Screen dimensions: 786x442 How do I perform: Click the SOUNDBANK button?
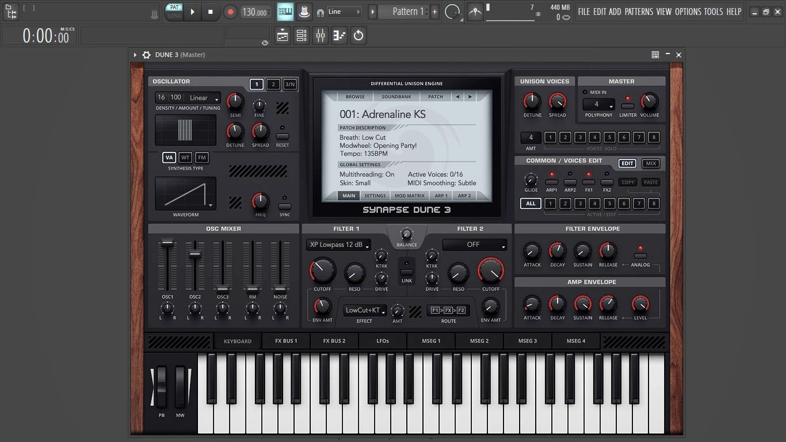pyautogui.click(x=396, y=97)
